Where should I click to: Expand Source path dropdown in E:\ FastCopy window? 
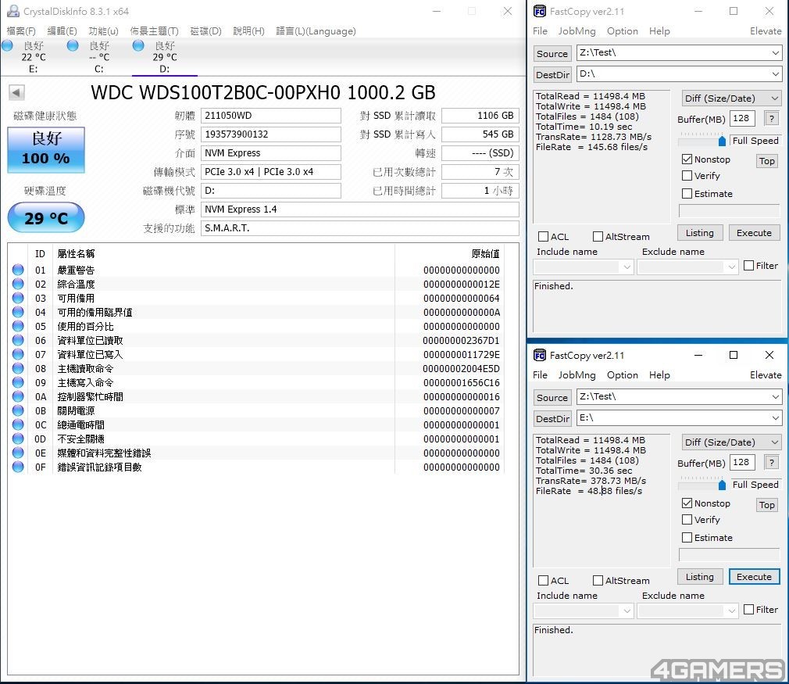coord(775,396)
